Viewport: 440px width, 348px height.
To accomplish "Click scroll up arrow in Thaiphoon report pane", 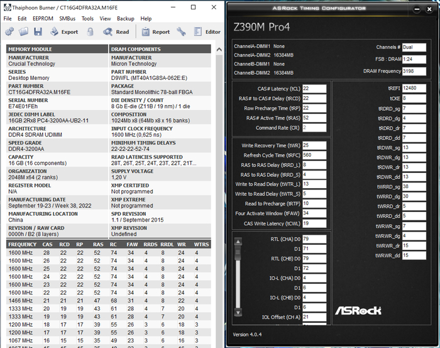I will (219, 50).
